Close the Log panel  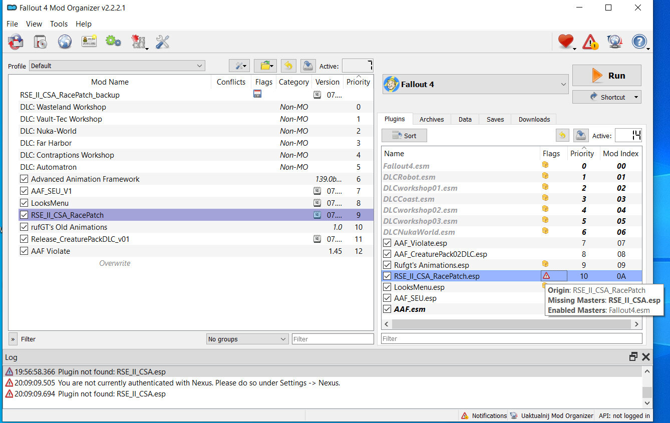(646, 357)
